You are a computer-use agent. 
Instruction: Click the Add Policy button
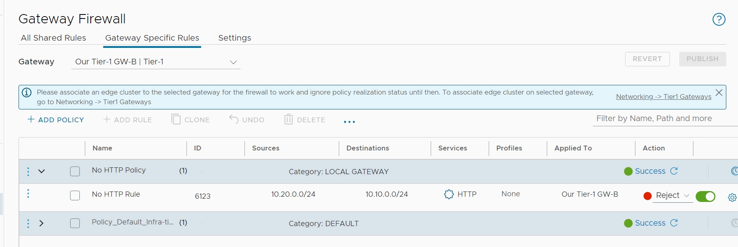click(x=56, y=120)
